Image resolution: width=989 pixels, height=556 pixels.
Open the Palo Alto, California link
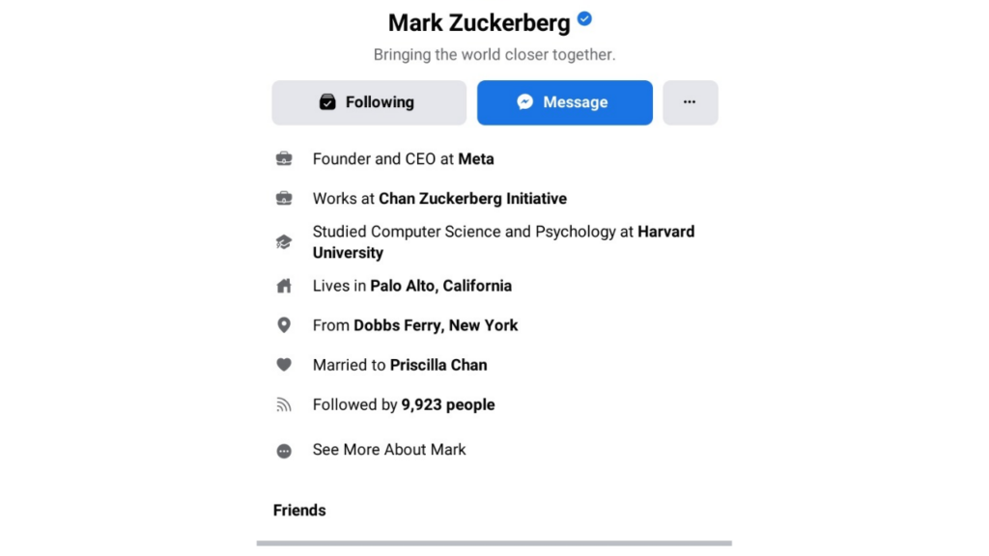coord(440,286)
